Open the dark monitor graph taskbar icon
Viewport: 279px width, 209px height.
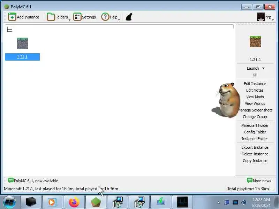tap(182, 202)
